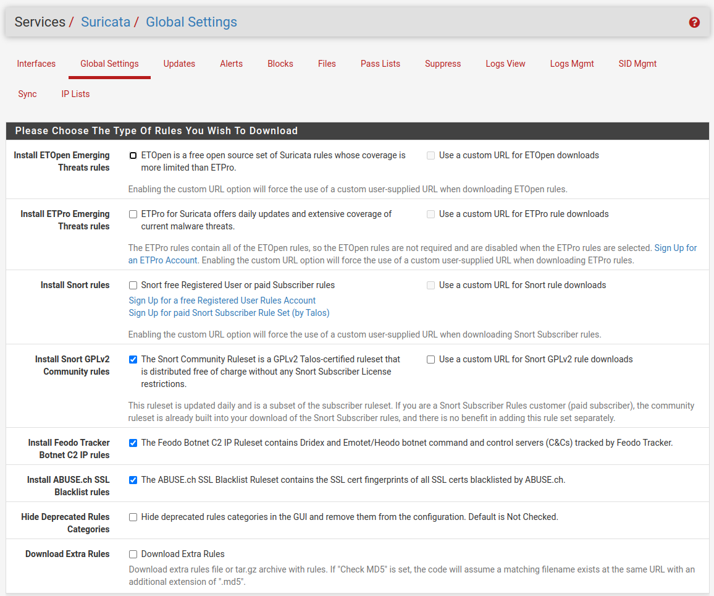Image resolution: width=714 pixels, height=596 pixels.
Task: Uncheck ABUSE.ch SSL Blacklist rules
Action: [133, 480]
